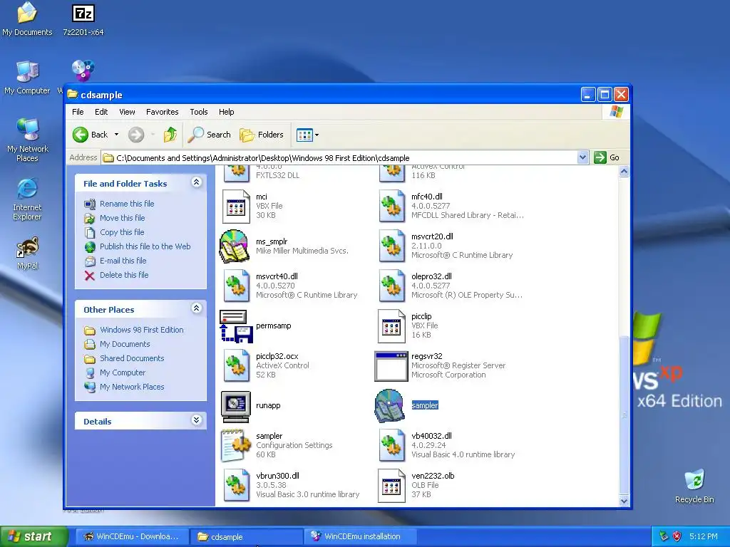Open the Search pane
Image resolution: width=730 pixels, height=547 pixels.
click(210, 135)
